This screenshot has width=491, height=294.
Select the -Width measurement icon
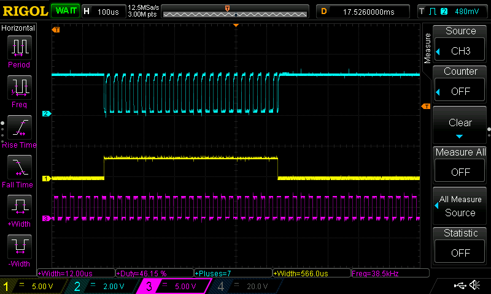(20, 246)
